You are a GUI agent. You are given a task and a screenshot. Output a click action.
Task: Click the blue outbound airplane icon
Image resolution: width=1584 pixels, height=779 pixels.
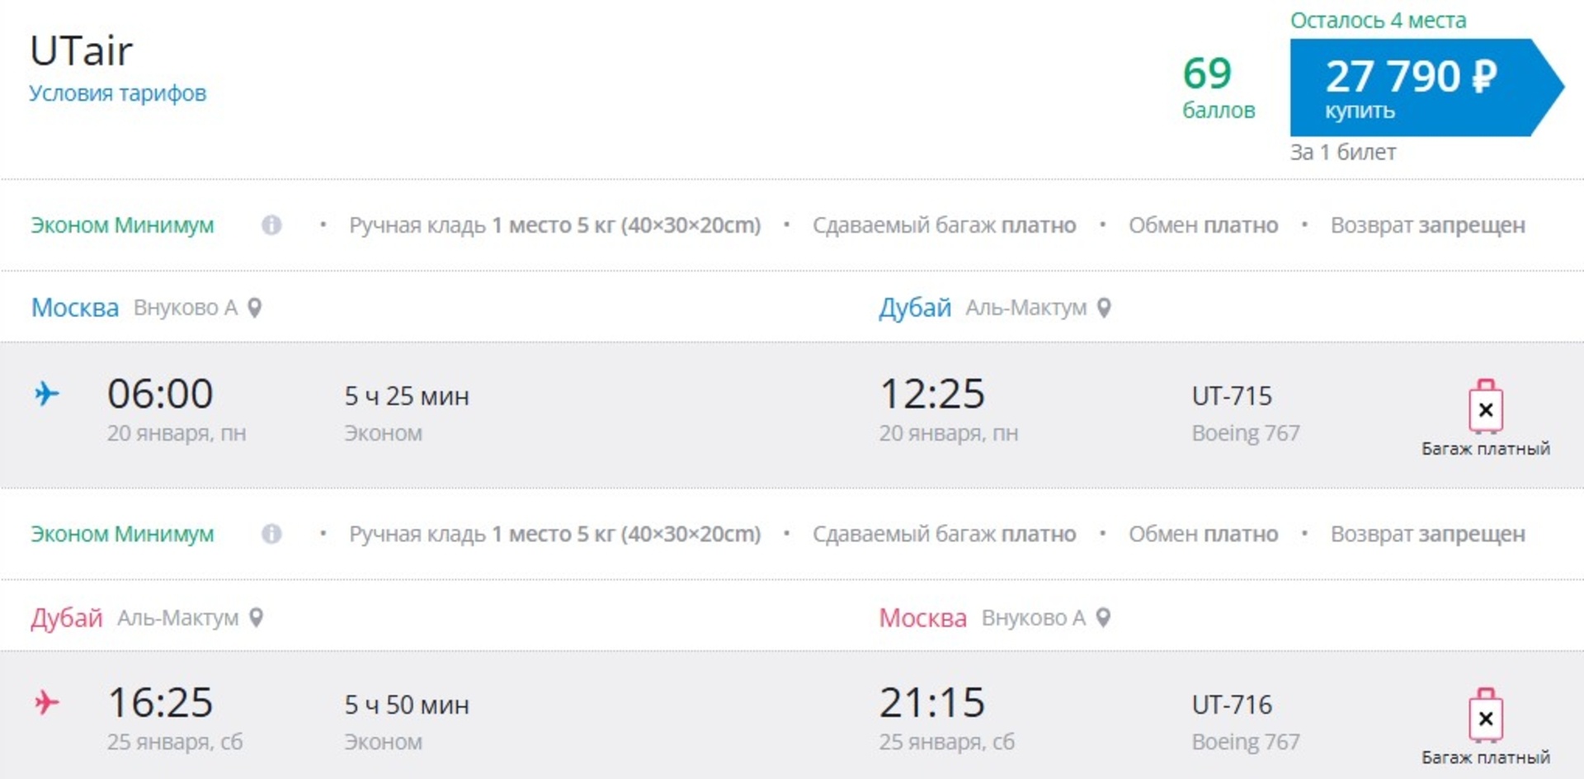[47, 394]
